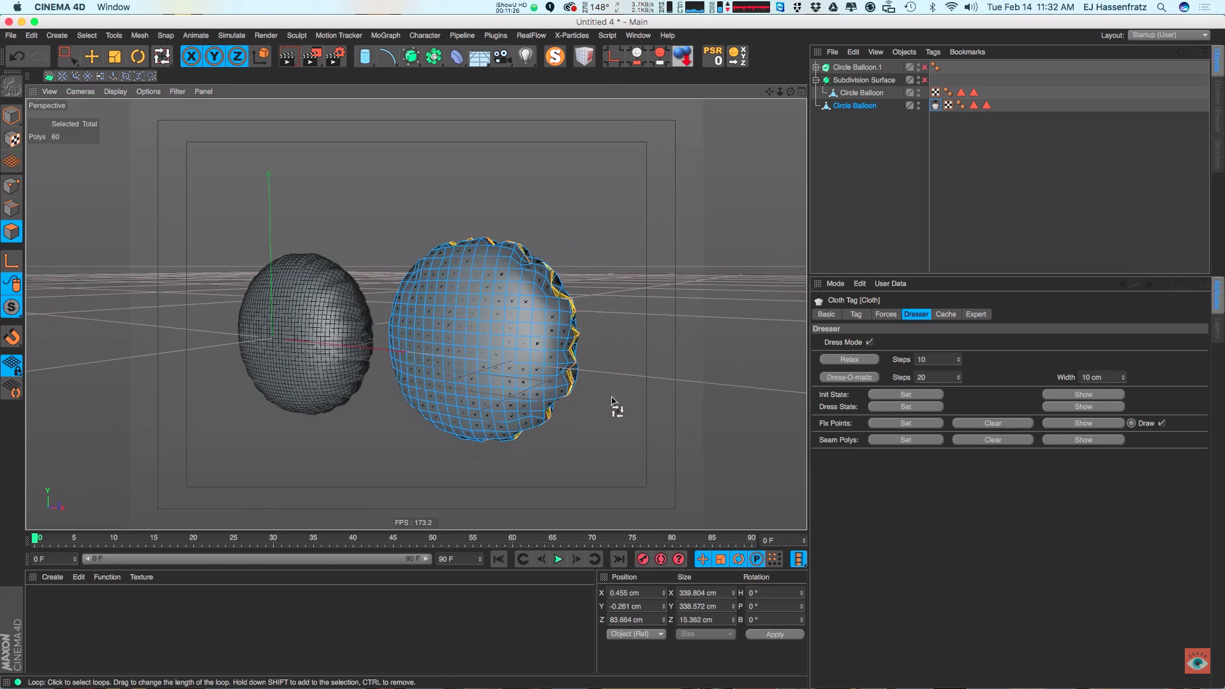Image resolution: width=1225 pixels, height=689 pixels.
Task: Open the MoGraph menu
Action: point(385,35)
